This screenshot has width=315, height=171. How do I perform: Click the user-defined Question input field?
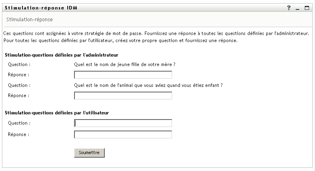[123, 123]
